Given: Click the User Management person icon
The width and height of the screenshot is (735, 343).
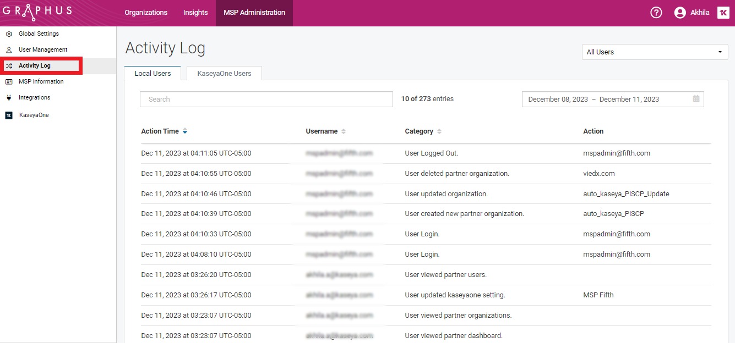Looking at the screenshot, I should click(x=9, y=50).
